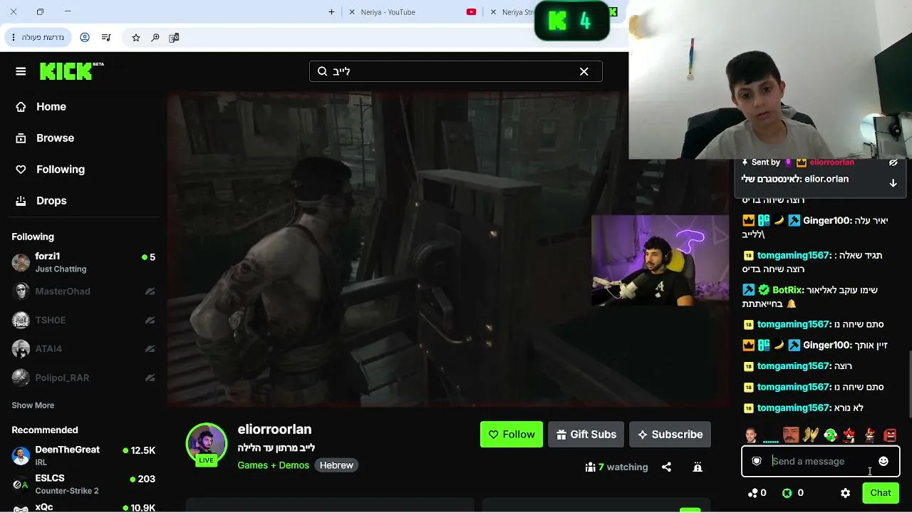Image resolution: width=912 pixels, height=513 pixels.
Task: Expand the pinned message with down arrow
Action: tap(893, 183)
